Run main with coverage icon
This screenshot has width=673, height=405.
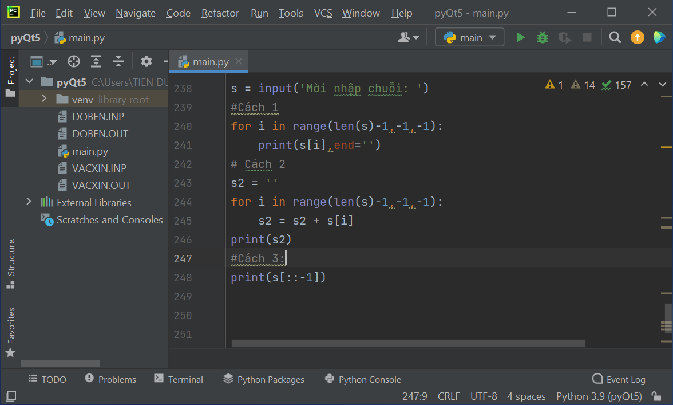tap(565, 38)
